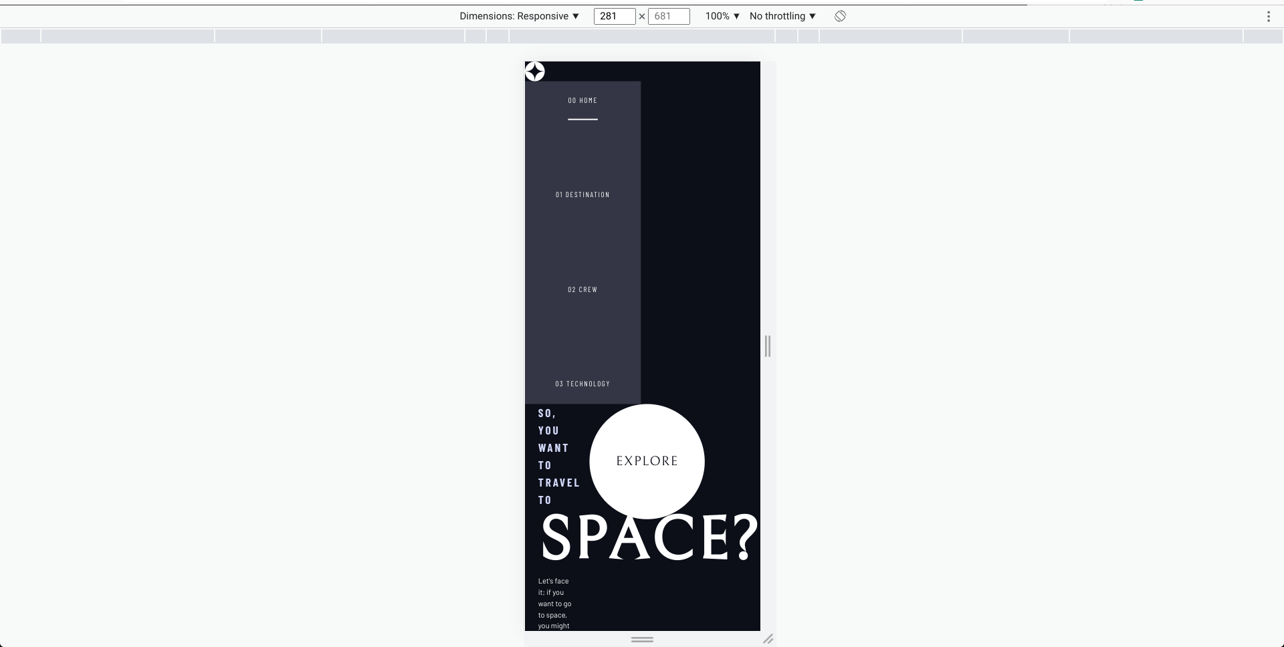1284x647 pixels.
Task: Click the round Explore button
Action: tap(647, 461)
